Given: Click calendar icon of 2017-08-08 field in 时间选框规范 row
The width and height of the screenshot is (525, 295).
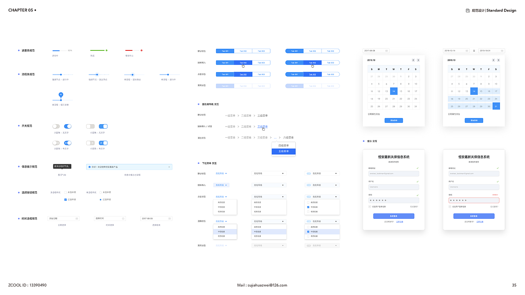Looking at the screenshot, I should [x=169, y=218].
